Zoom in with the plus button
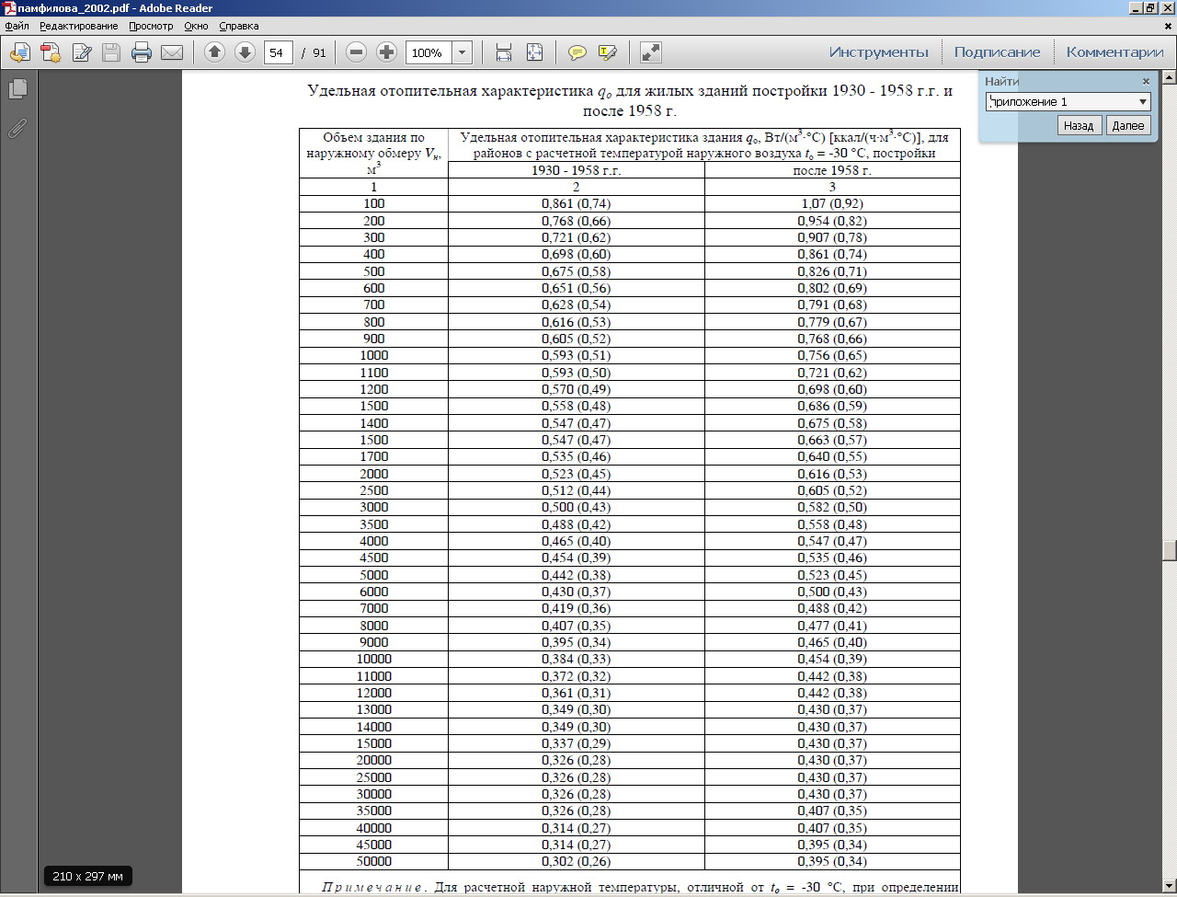The width and height of the screenshot is (1177, 897). click(x=387, y=52)
